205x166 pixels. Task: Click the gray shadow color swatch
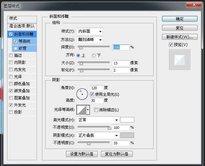pos(127,135)
